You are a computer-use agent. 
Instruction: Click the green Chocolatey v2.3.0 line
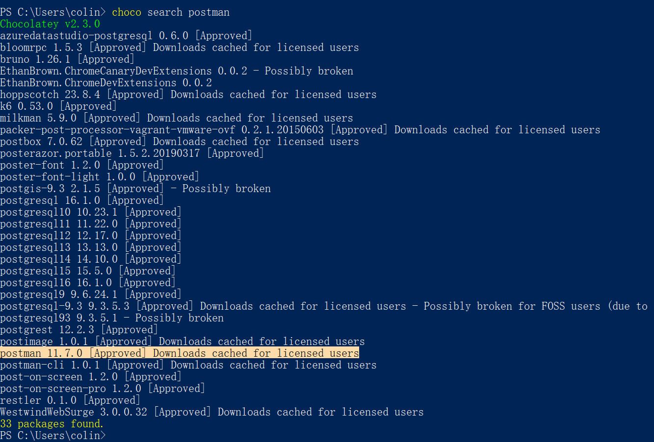[50, 24]
